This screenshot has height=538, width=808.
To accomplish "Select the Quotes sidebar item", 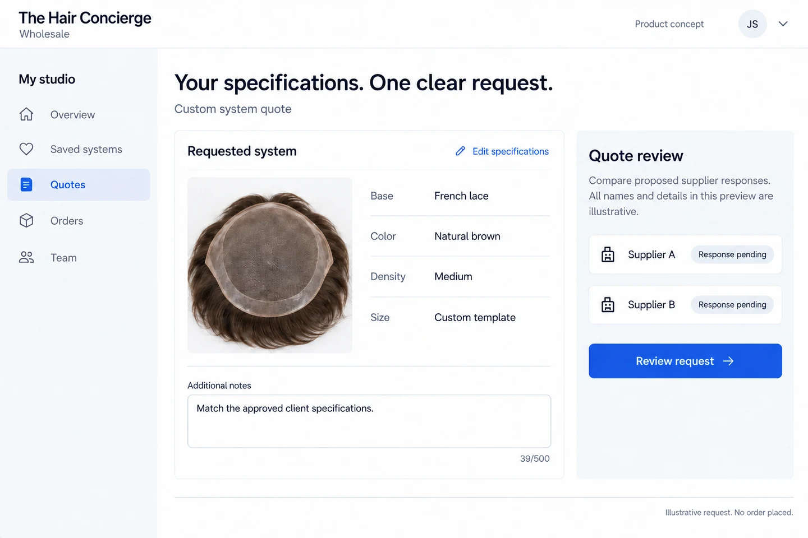I will click(79, 184).
